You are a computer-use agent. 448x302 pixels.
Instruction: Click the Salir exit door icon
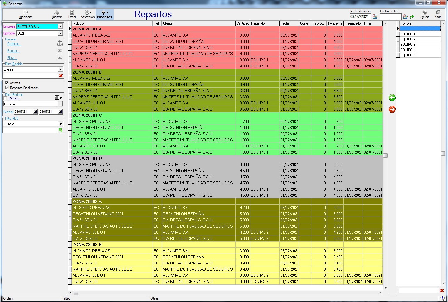pos(438,12)
